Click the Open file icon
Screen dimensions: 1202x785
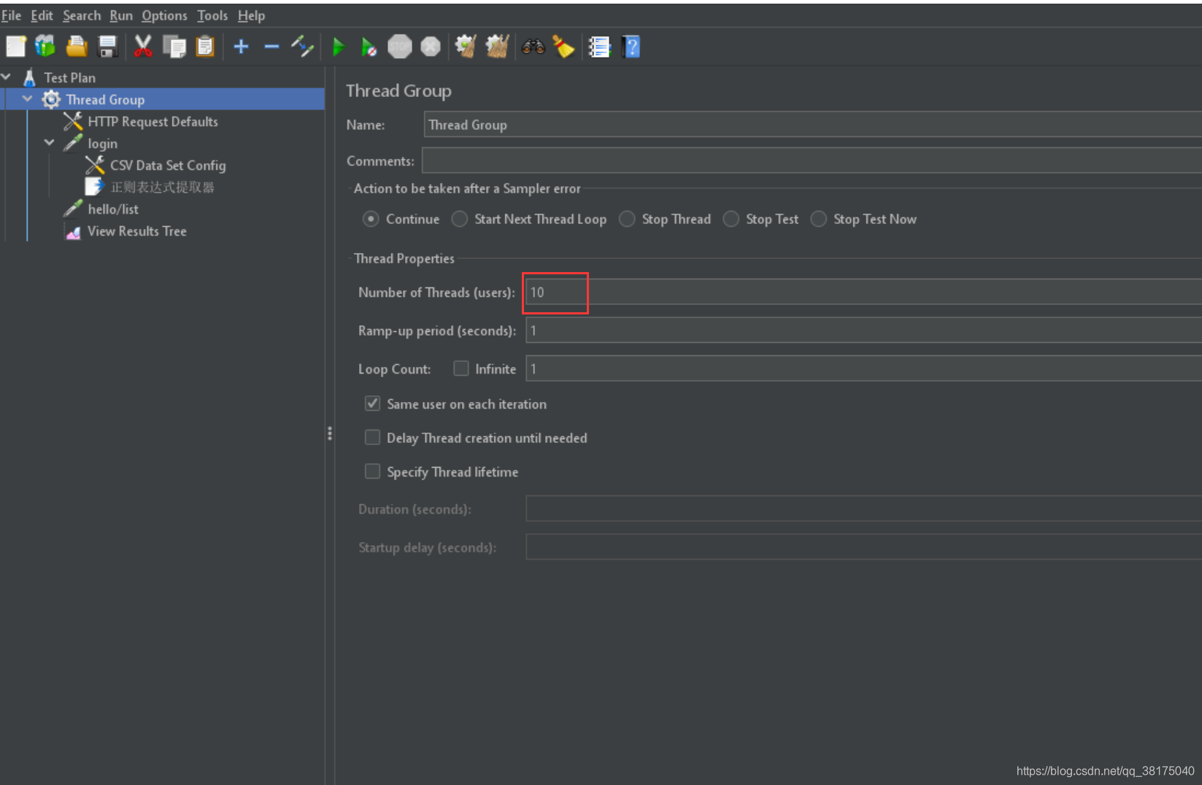click(77, 47)
